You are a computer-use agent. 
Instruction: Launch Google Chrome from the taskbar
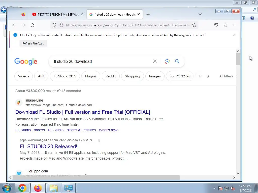[x=22, y=188]
